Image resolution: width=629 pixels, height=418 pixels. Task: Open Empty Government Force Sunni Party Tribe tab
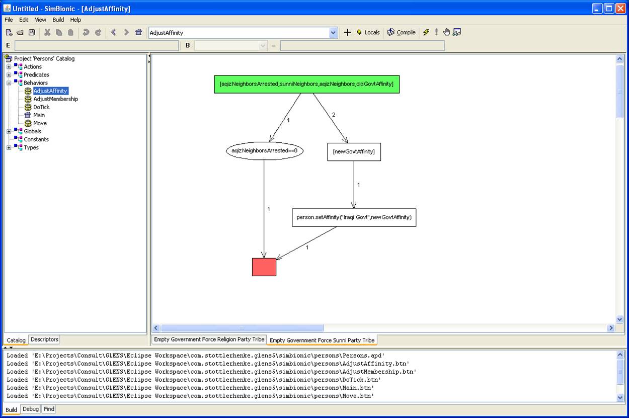pos(322,340)
